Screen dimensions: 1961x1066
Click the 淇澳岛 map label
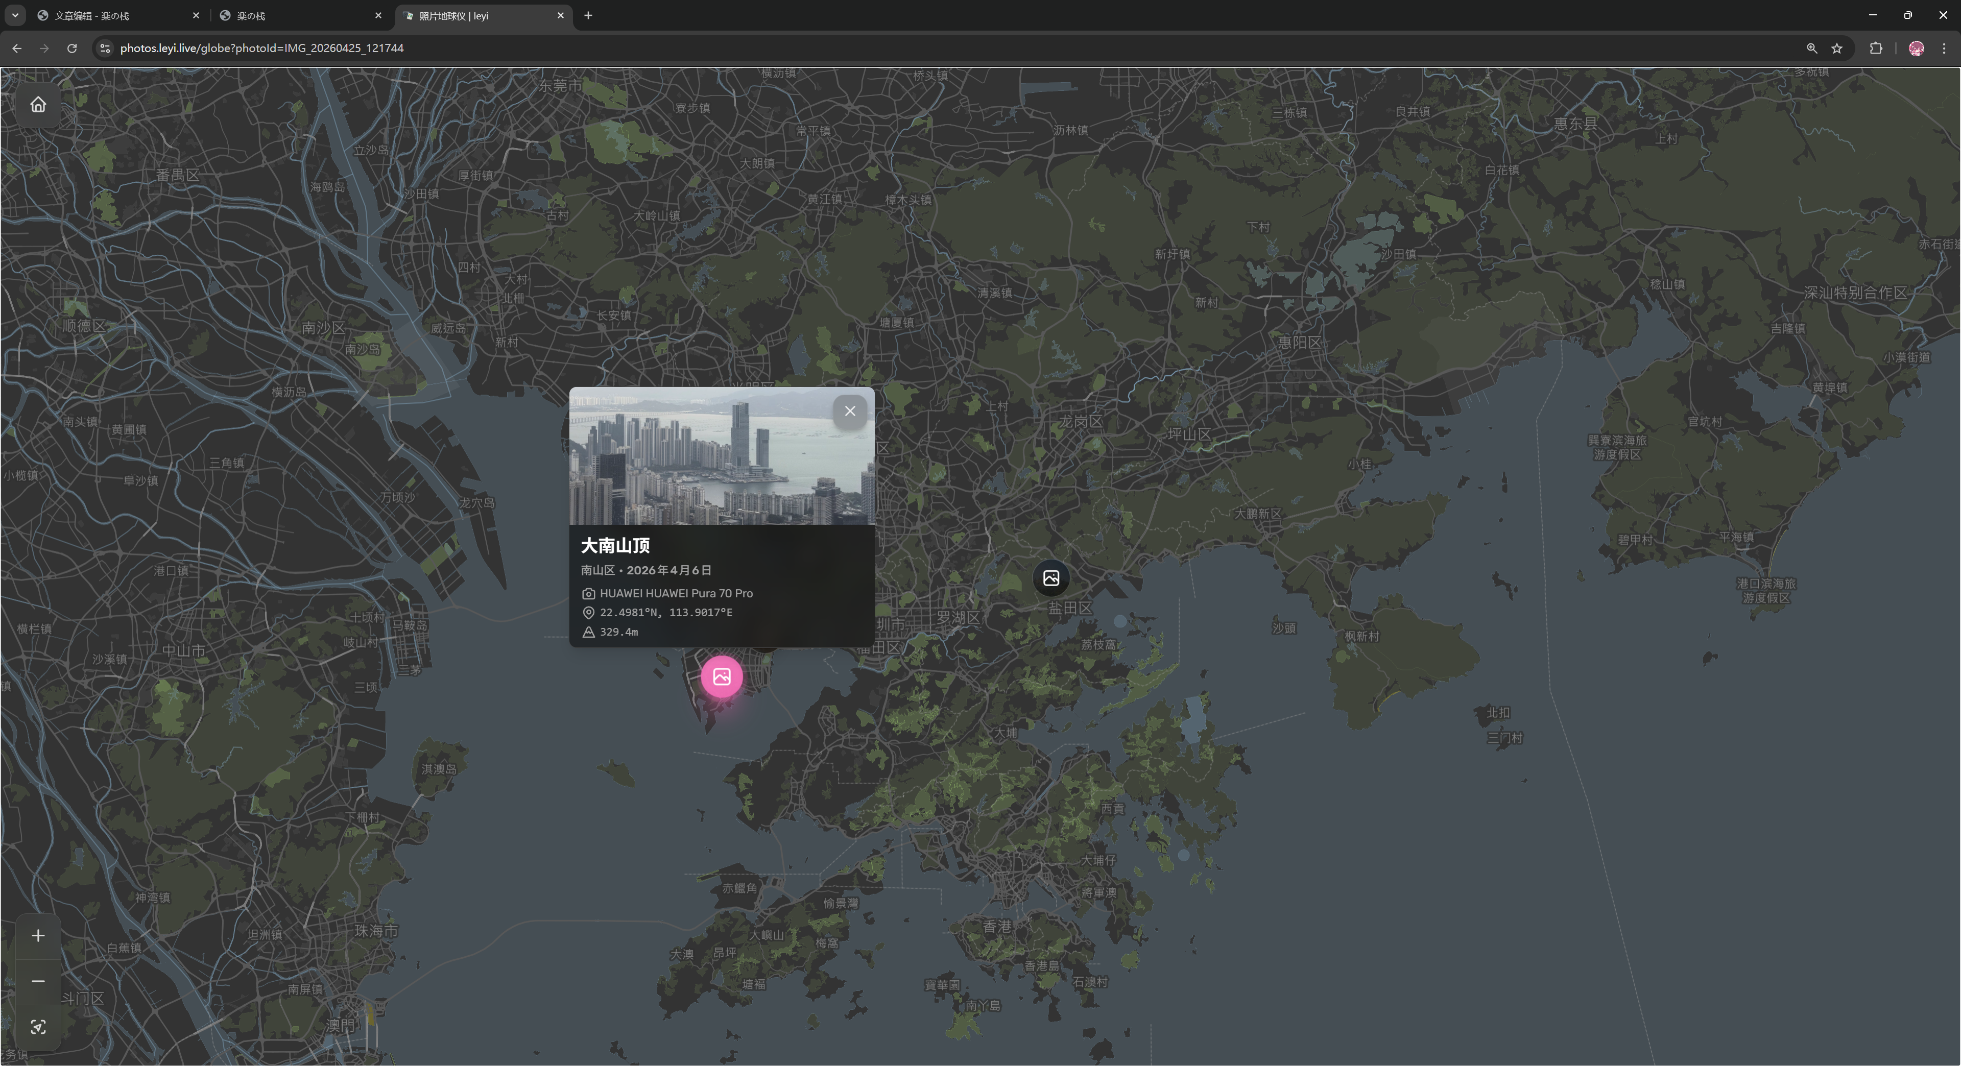click(x=439, y=769)
